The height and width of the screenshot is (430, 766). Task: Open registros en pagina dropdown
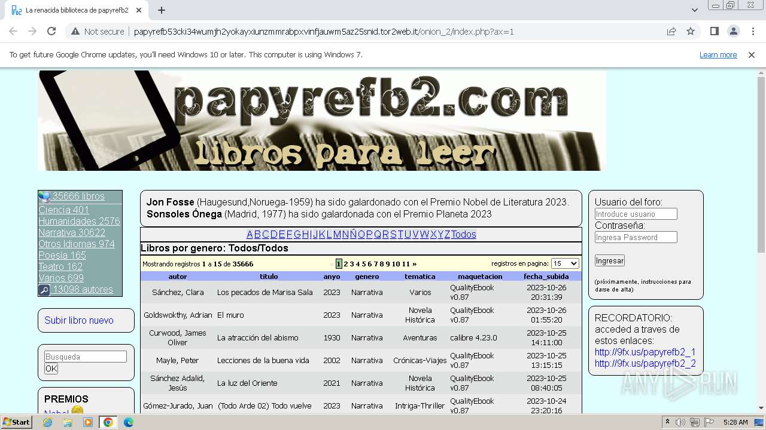coord(565,263)
